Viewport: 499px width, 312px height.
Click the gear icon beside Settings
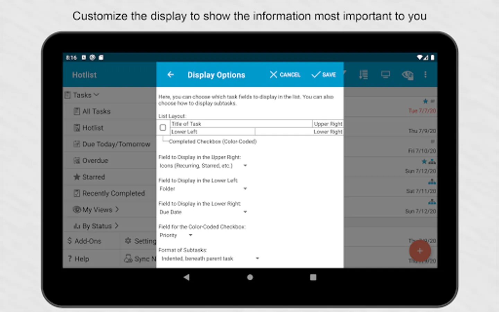[128, 241]
